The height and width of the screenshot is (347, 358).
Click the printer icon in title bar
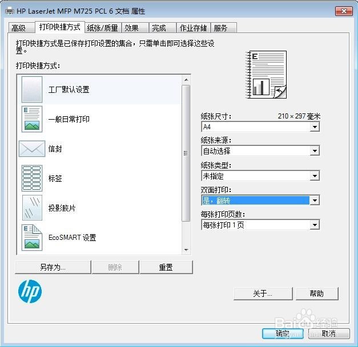[9, 11]
